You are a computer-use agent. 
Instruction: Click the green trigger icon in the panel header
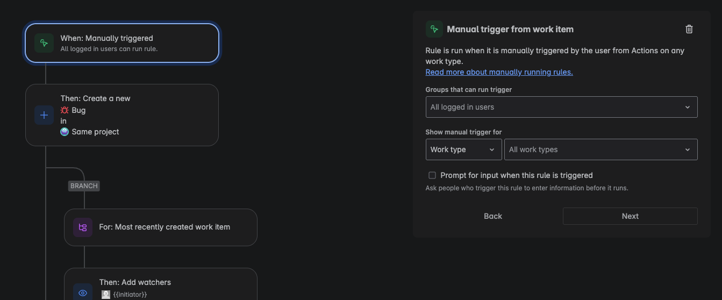(x=434, y=29)
